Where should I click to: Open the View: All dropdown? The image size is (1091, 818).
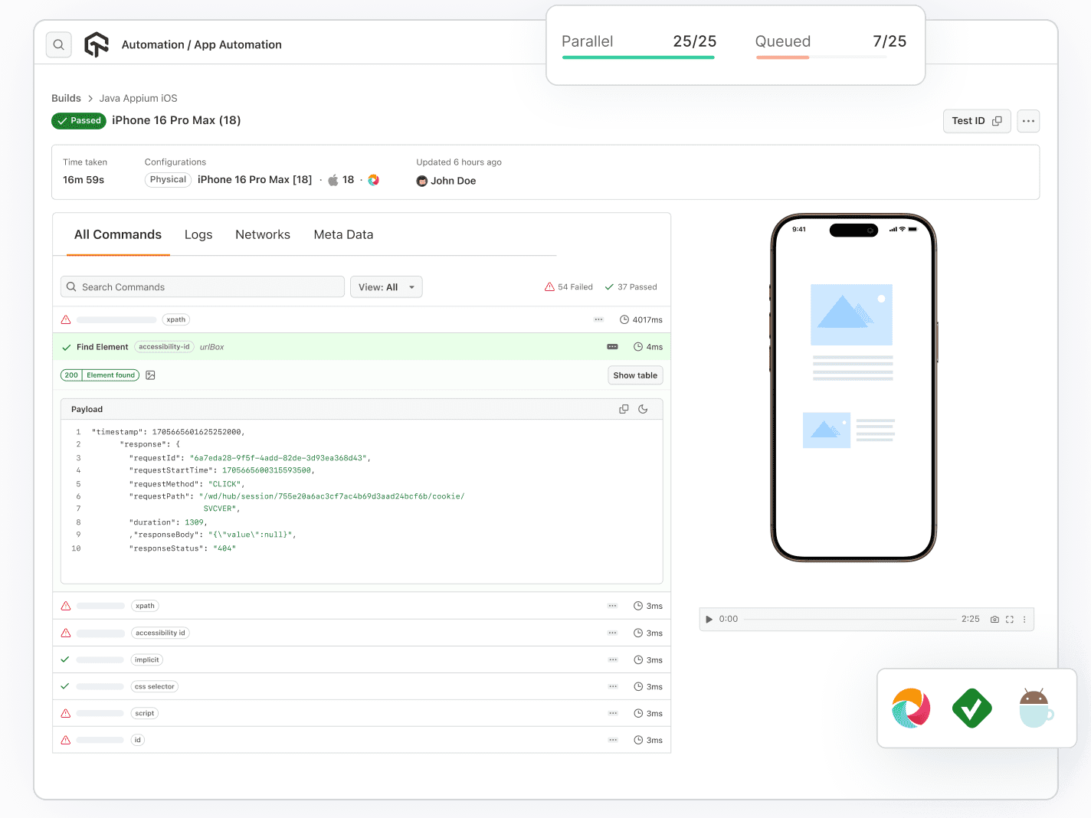coord(386,286)
